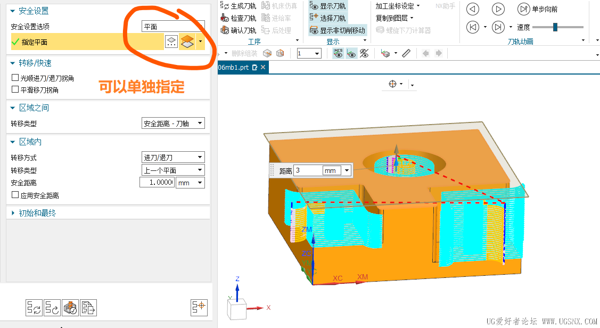
Task: Click the orange plane constructor icon
Action: click(x=187, y=42)
